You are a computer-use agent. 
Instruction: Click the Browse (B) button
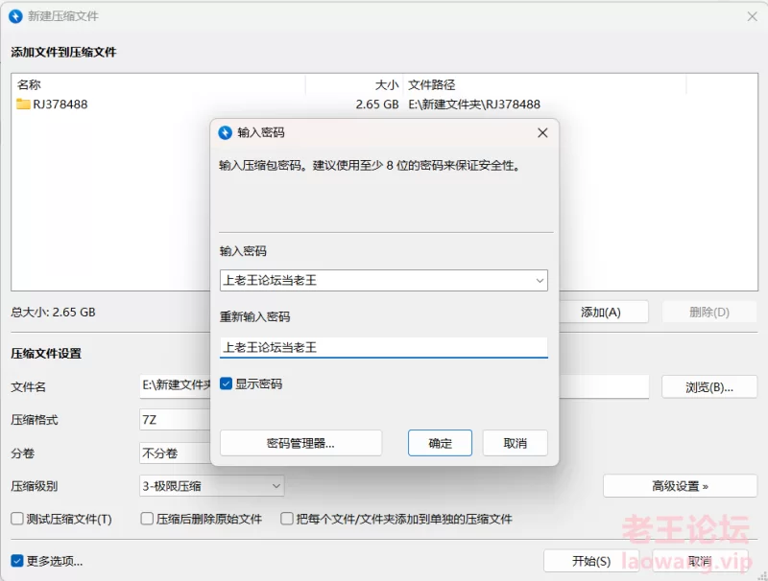pyautogui.click(x=709, y=386)
